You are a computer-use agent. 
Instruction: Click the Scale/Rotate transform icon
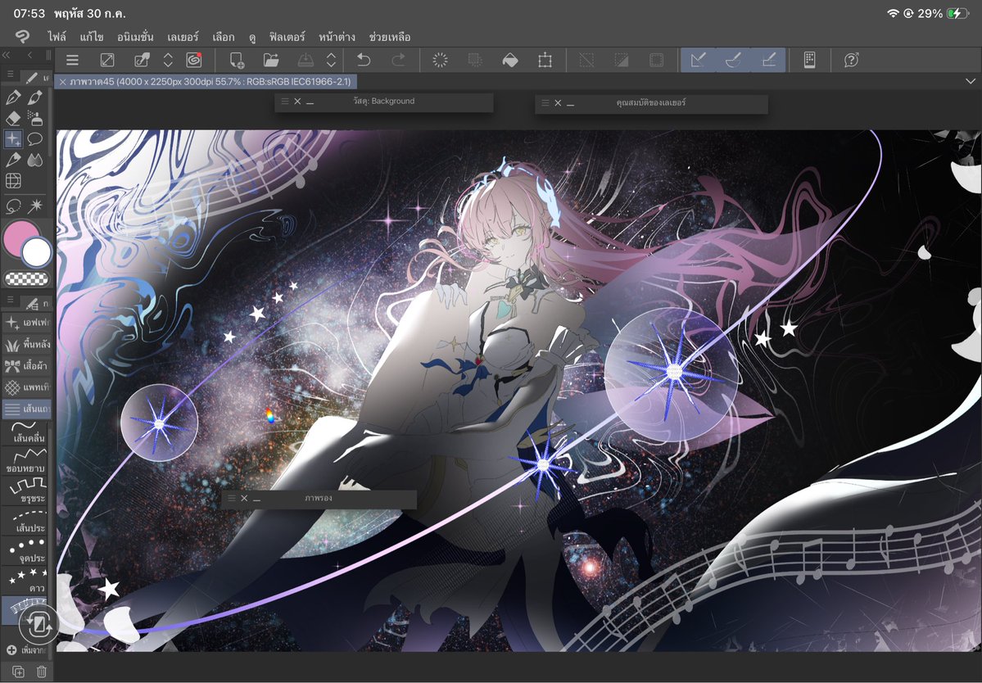pos(545,60)
